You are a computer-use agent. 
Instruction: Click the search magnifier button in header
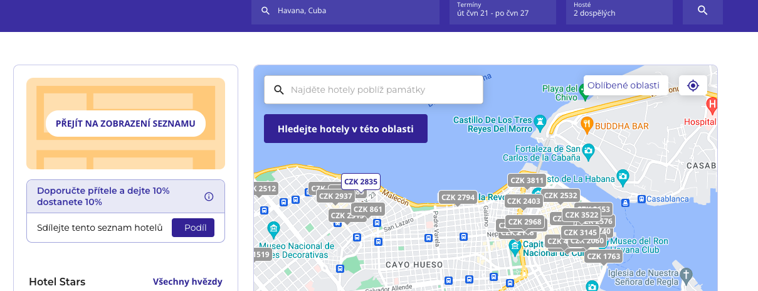pos(702,11)
